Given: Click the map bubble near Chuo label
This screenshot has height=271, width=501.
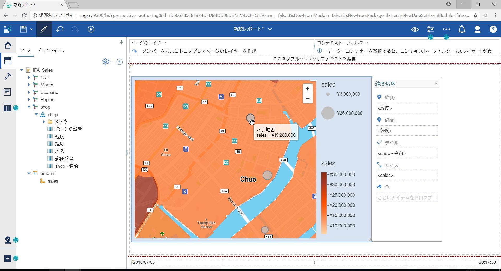Looking at the screenshot, I should click(267, 175).
